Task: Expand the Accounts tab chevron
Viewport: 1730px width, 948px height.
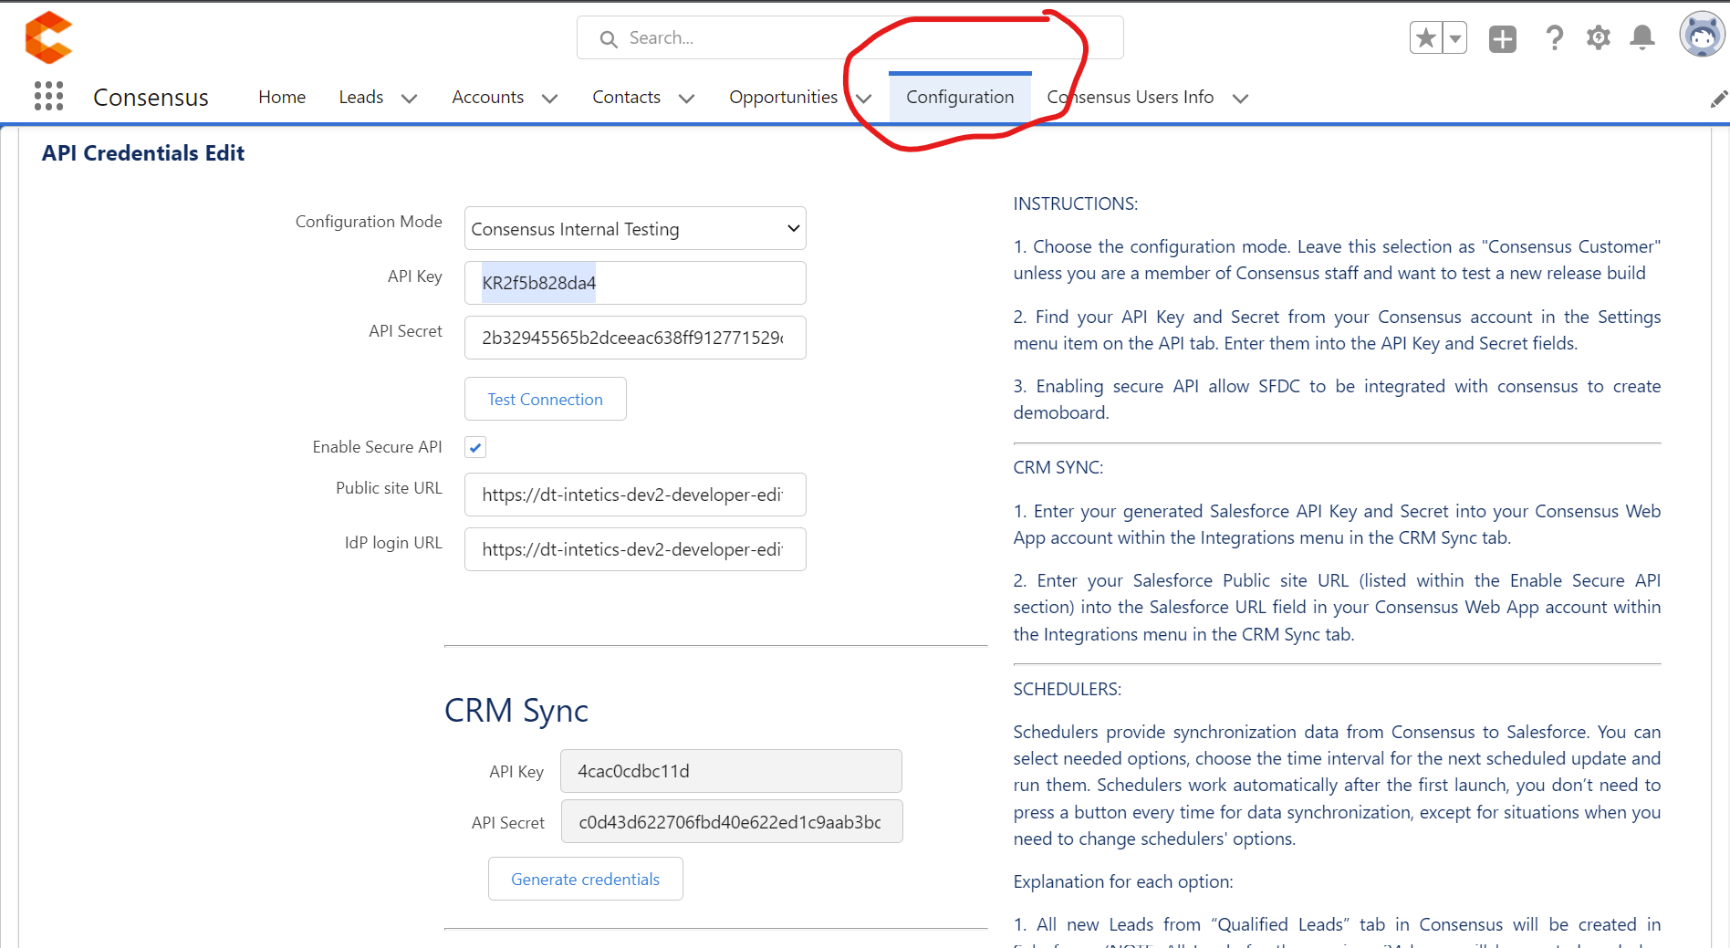Action: [x=549, y=99]
